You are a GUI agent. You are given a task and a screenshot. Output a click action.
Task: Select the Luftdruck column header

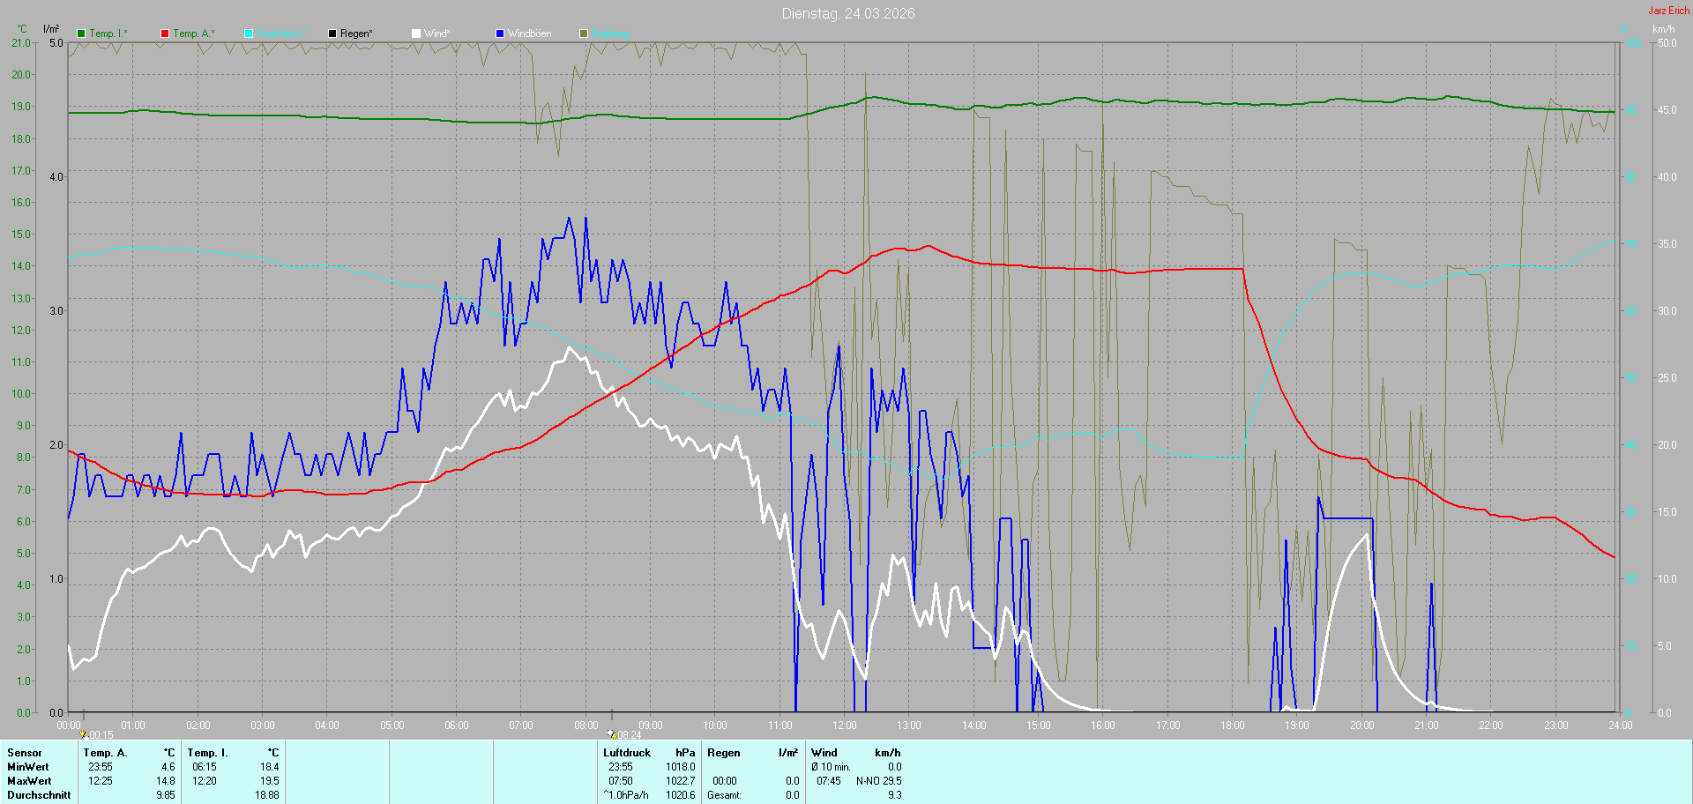tap(626, 753)
